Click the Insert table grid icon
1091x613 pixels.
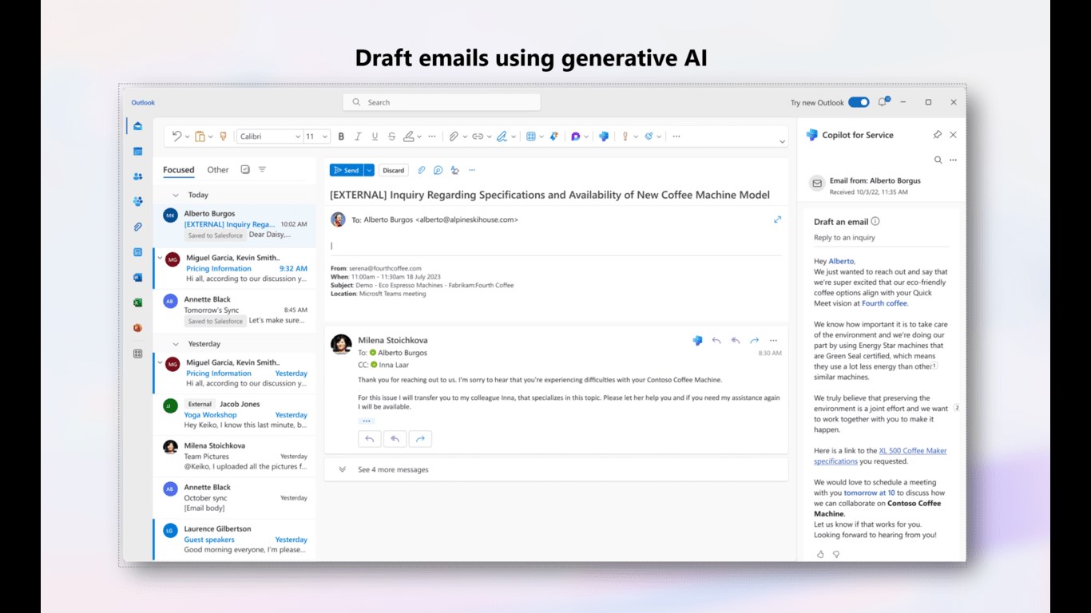tap(530, 136)
